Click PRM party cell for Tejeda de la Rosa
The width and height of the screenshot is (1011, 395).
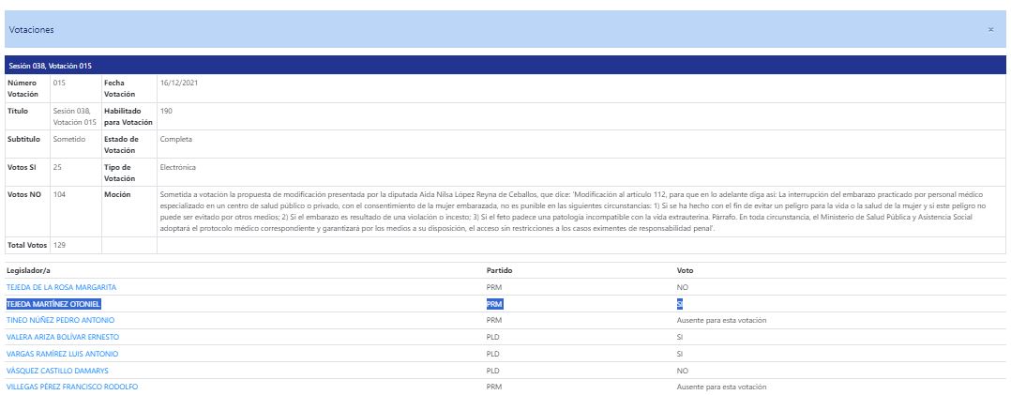coord(494,286)
